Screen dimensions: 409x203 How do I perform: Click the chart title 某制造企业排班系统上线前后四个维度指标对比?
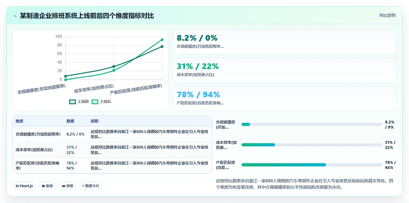point(87,16)
